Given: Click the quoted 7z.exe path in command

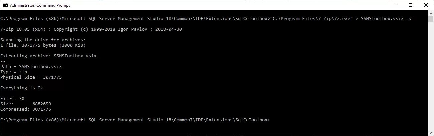Looking at the screenshot, I should coord(310,19).
